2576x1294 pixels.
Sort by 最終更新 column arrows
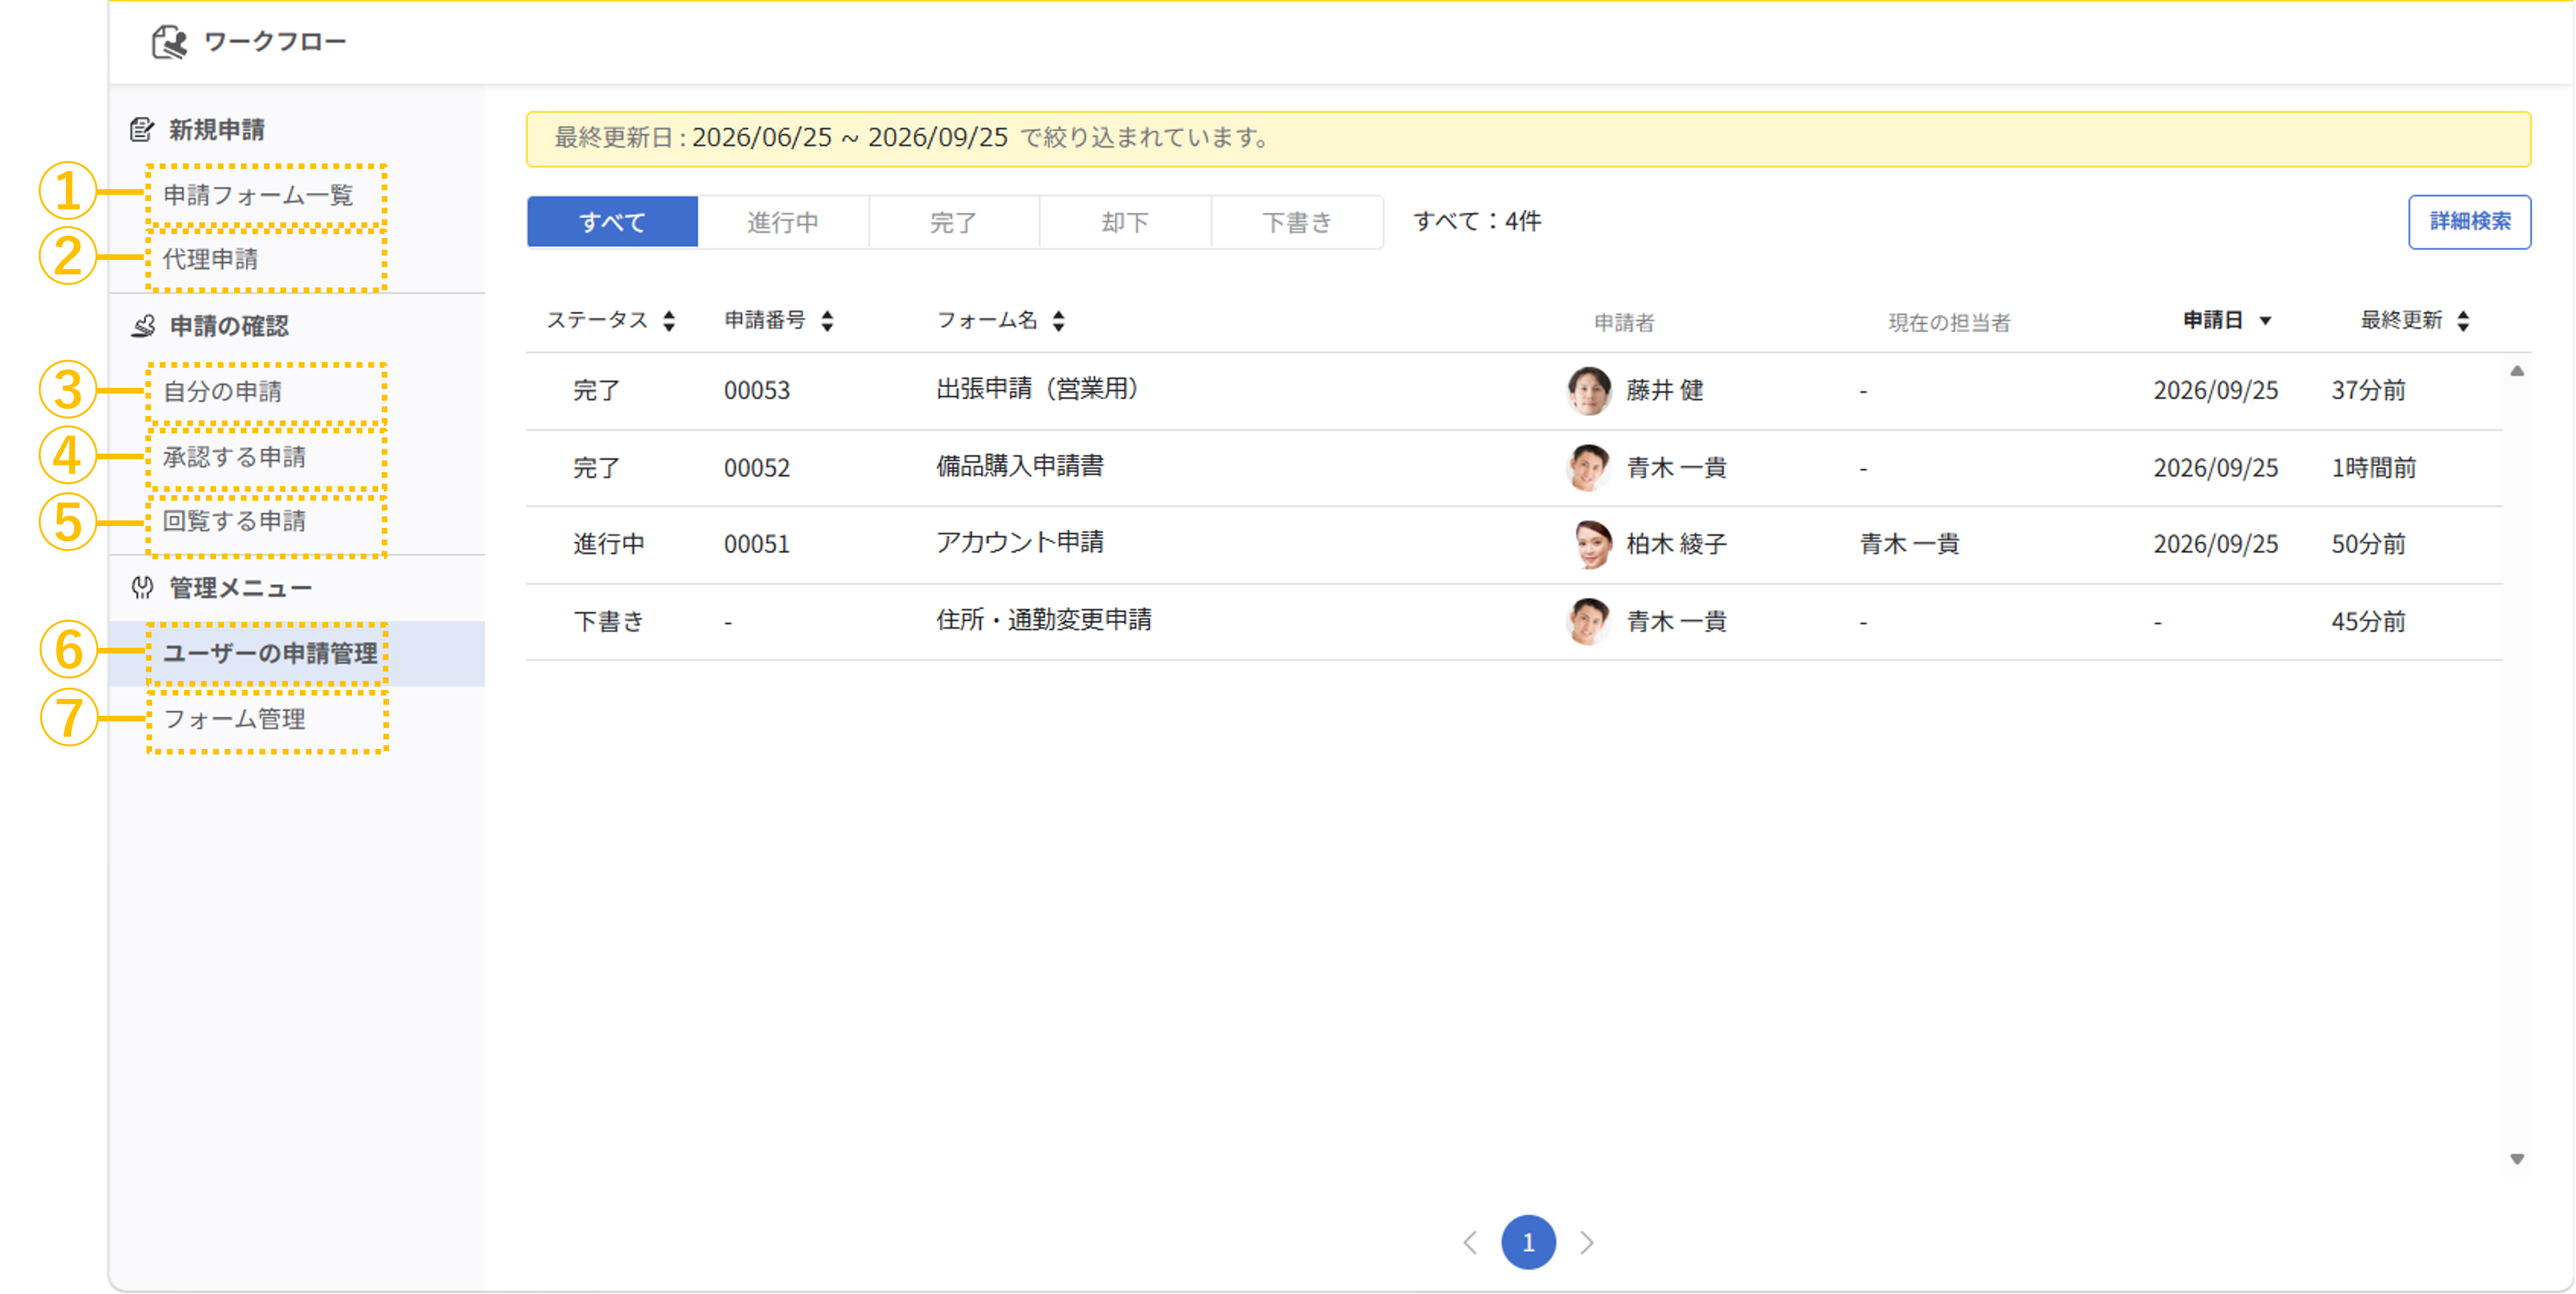tap(2463, 321)
